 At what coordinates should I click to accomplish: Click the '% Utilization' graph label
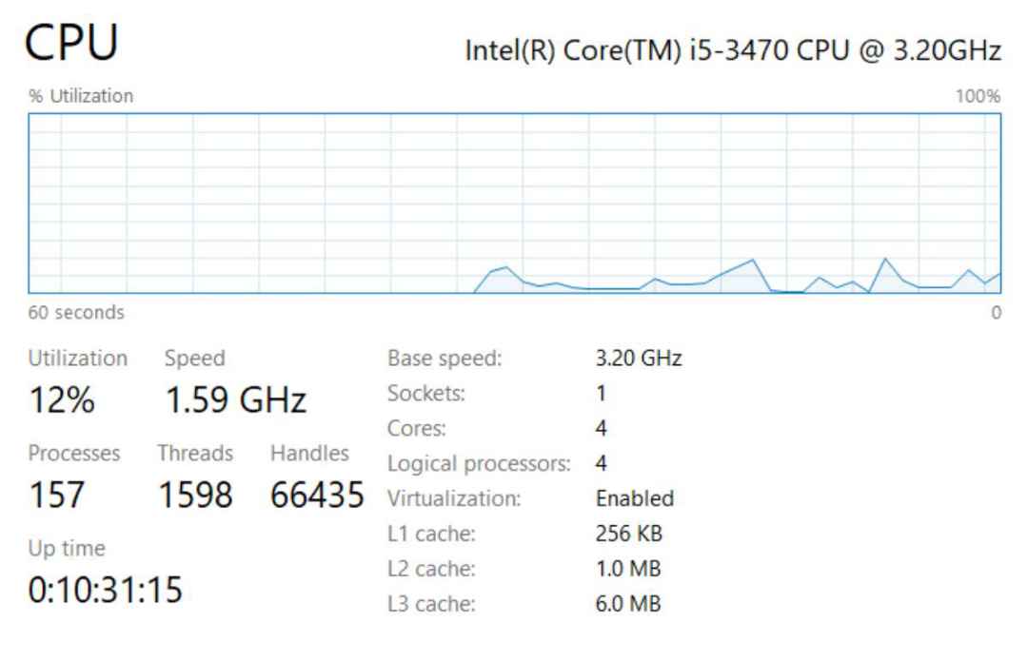point(81,96)
